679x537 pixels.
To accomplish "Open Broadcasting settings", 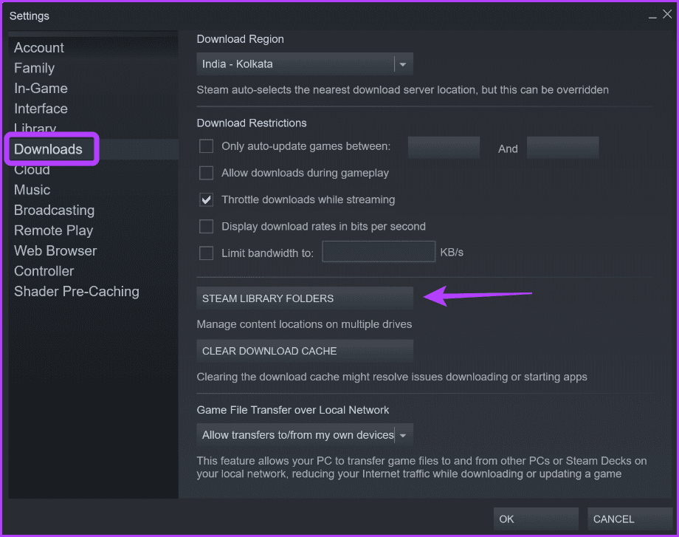I will pos(54,211).
